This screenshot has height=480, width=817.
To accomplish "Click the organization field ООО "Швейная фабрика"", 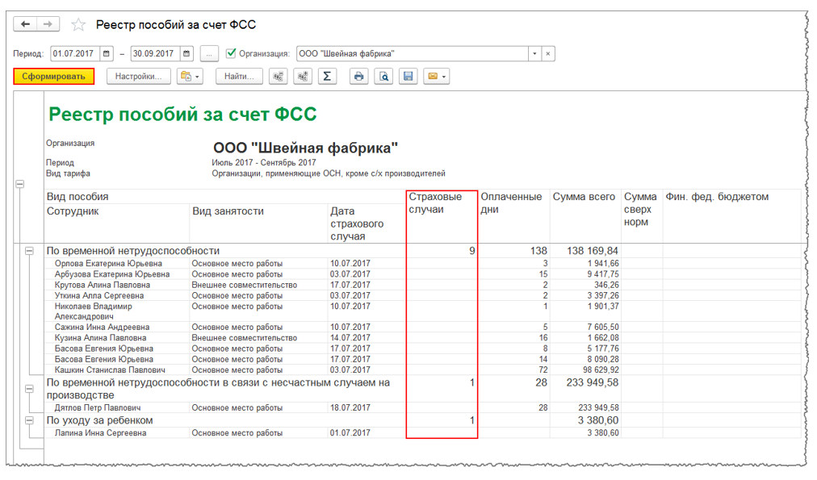I will pos(413,53).
